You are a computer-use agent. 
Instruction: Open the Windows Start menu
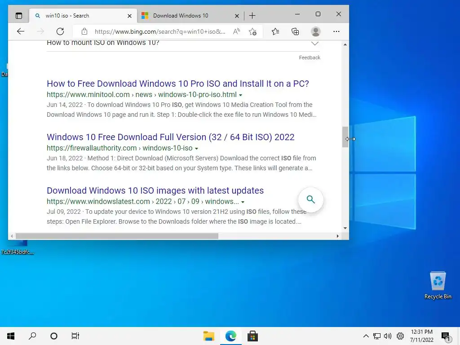tap(11, 336)
